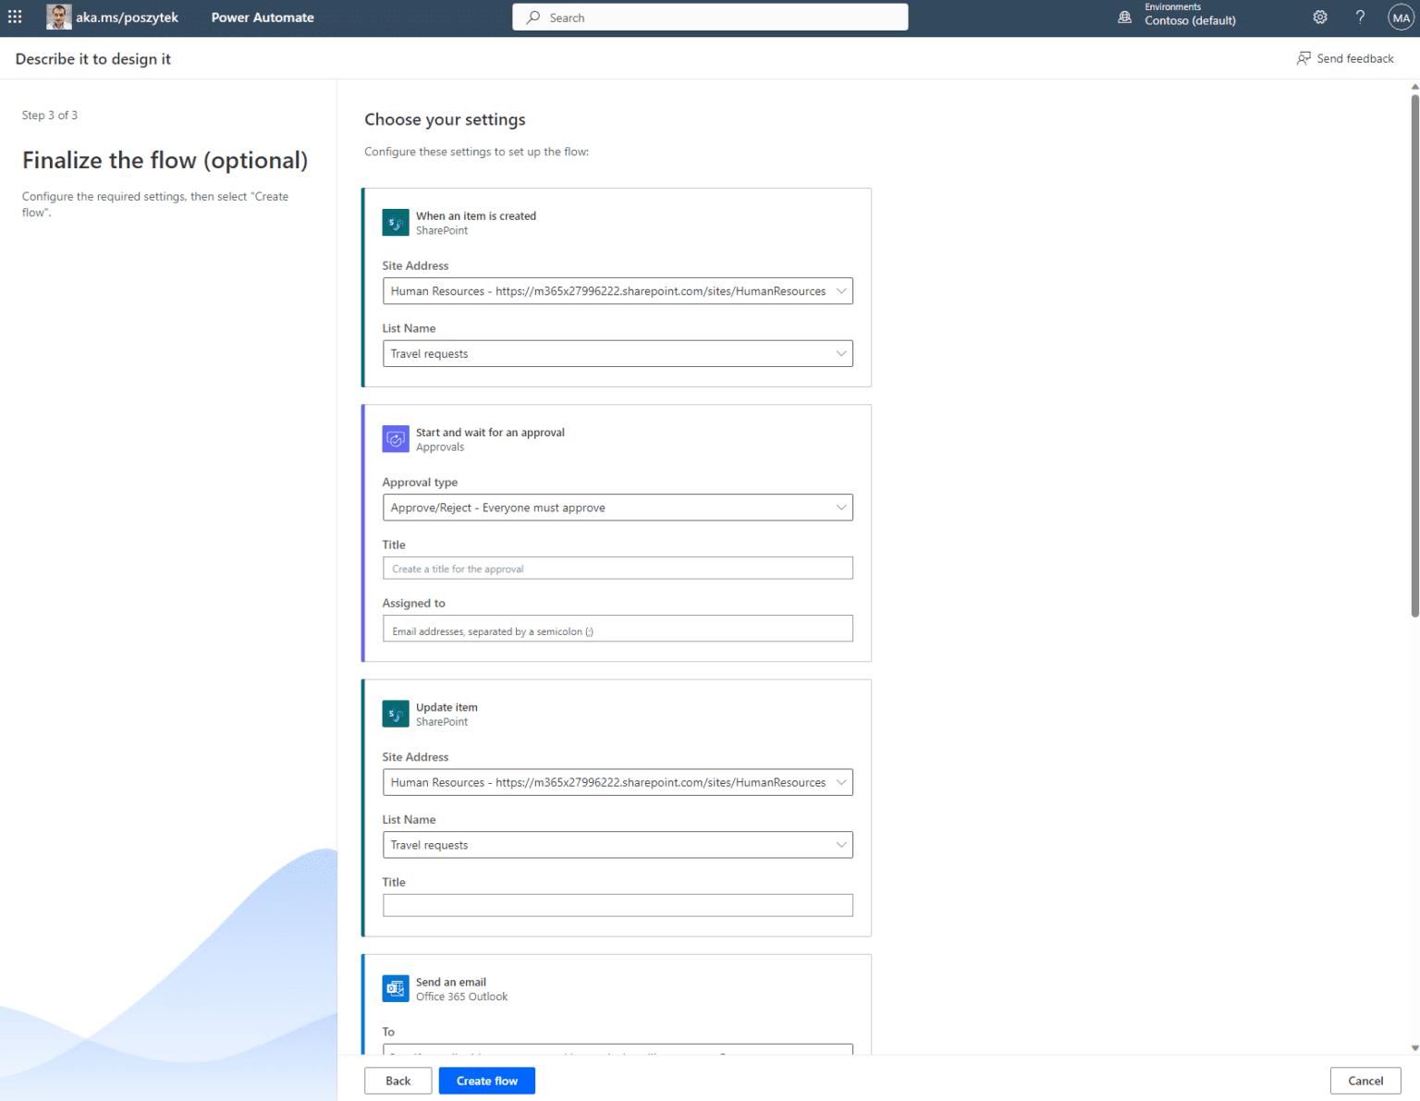This screenshot has height=1101, width=1420.
Task: Open the app launcher waffle icon
Action: click(15, 18)
